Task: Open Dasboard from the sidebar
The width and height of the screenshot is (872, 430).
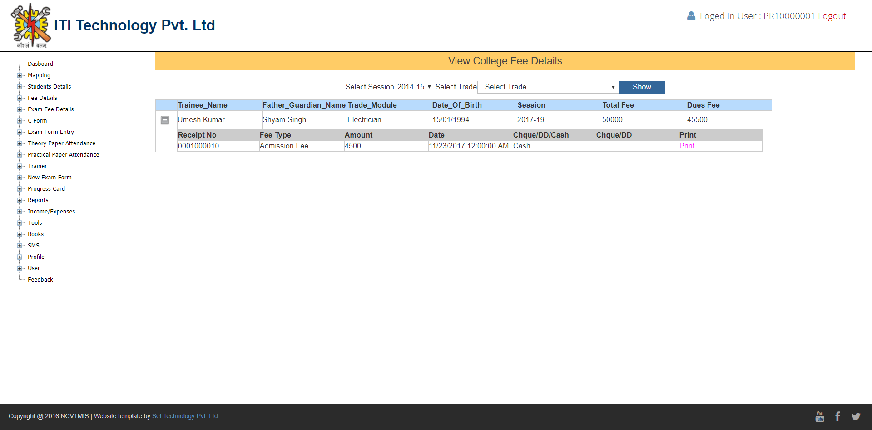Action: [x=40, y=64]
